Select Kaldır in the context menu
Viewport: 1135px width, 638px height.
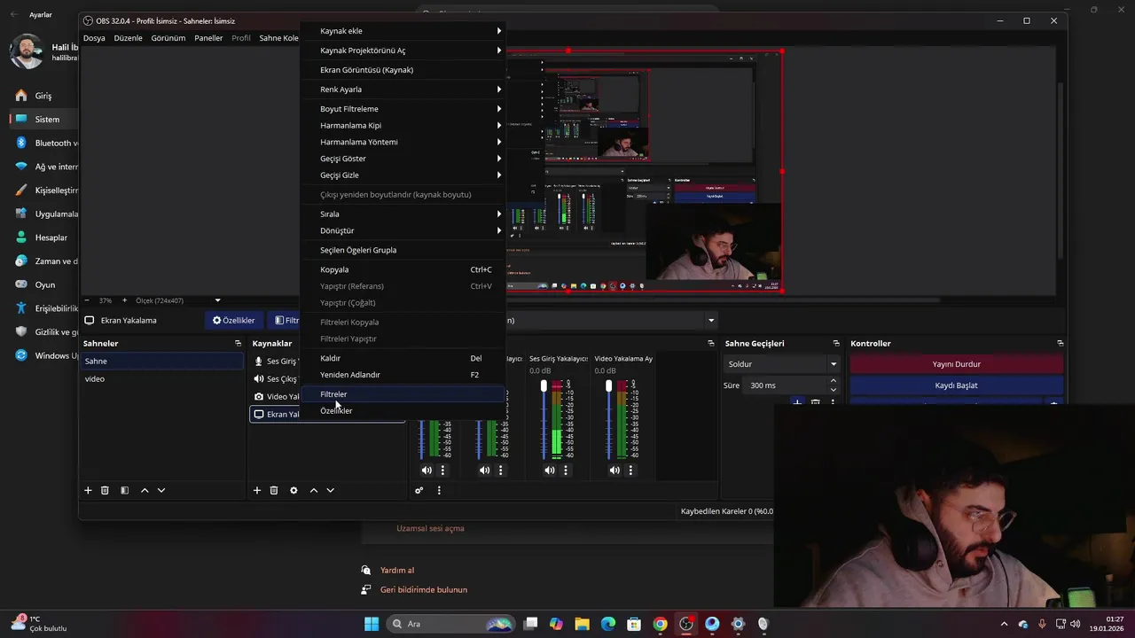click(x=403, y=358)
